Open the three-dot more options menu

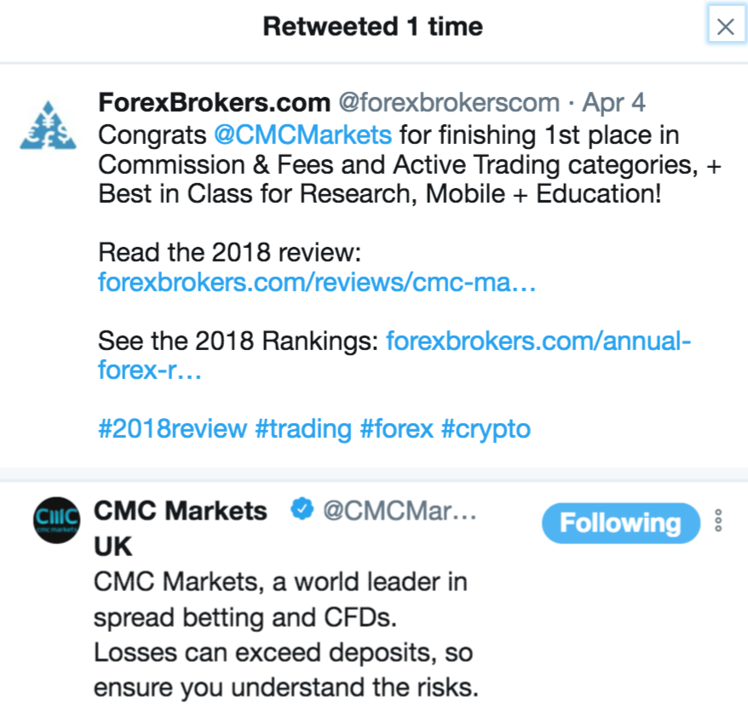718,521
